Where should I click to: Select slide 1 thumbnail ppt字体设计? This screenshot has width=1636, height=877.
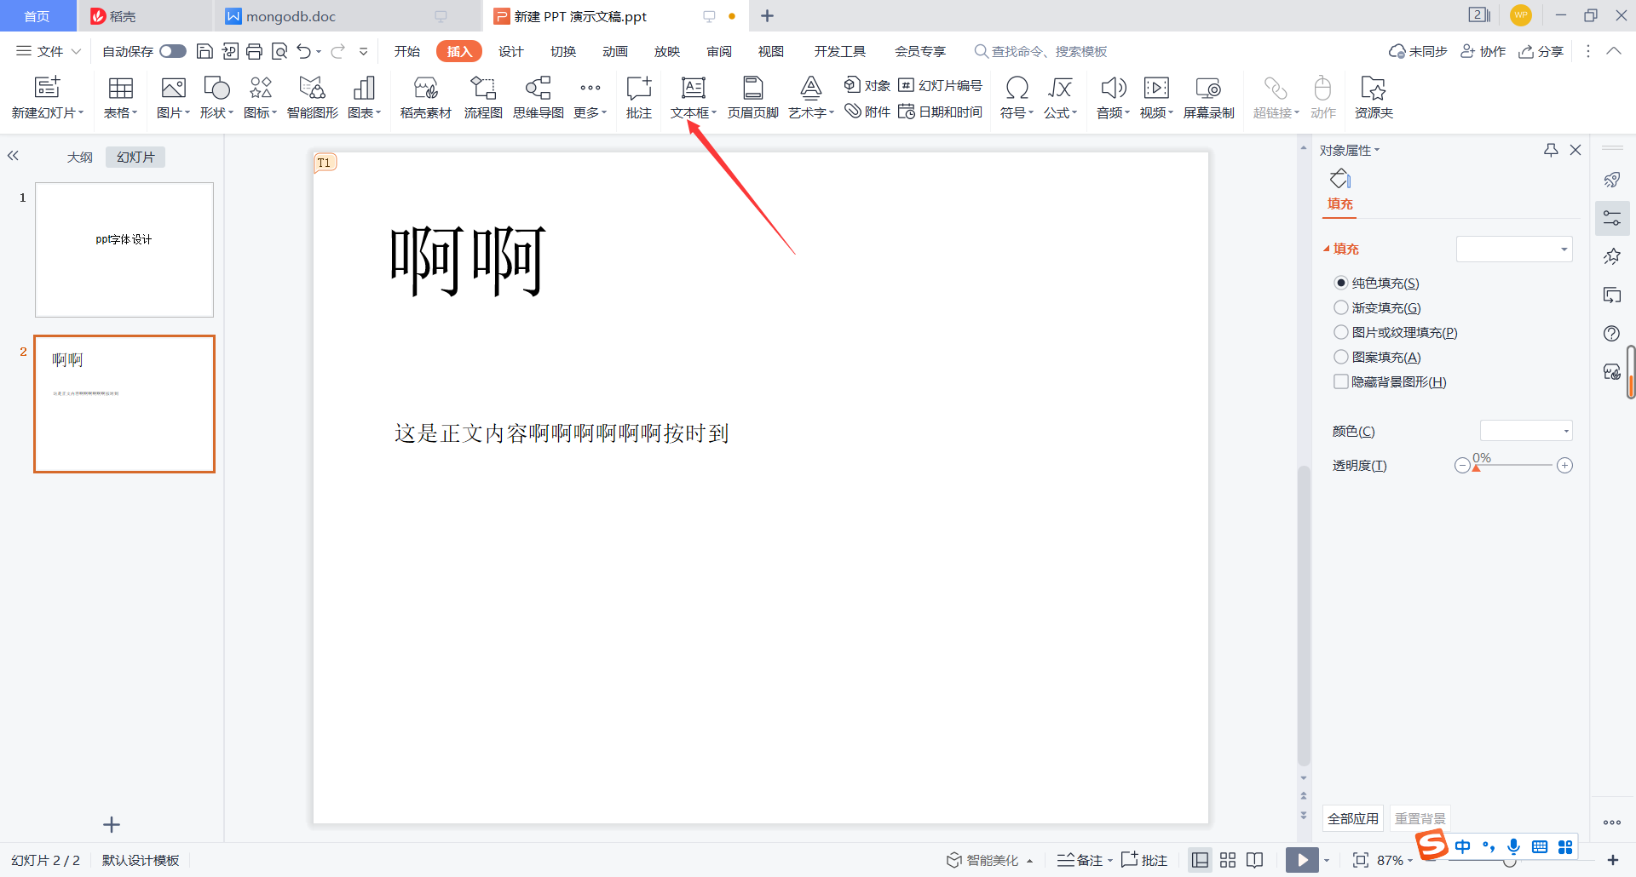pyautogui.click(x=124, y=249)
